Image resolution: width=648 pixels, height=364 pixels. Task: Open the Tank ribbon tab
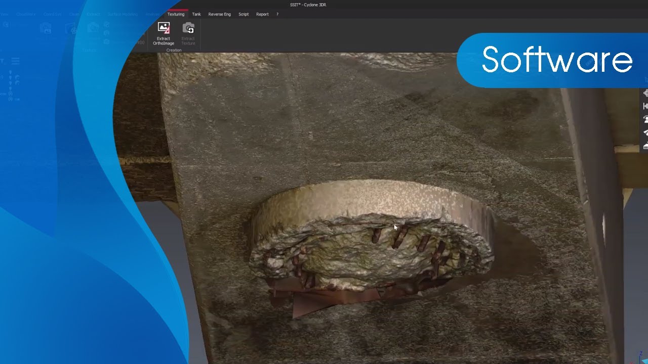[196, 14]
